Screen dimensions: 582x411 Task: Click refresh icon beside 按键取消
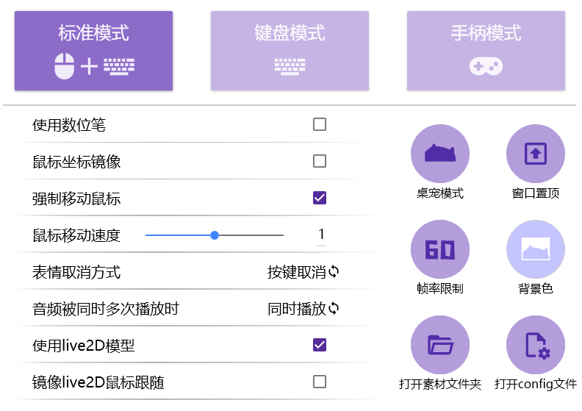tap(334, 272)
